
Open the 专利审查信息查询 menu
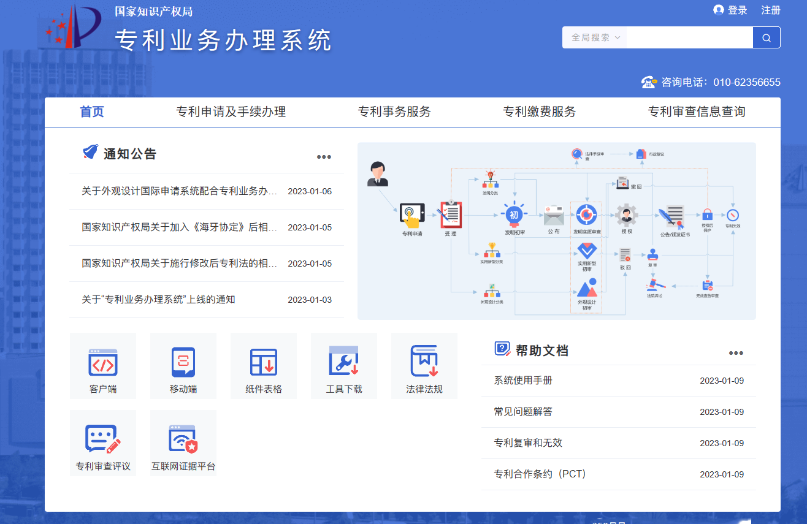[x=697, y=112]
